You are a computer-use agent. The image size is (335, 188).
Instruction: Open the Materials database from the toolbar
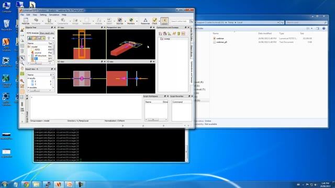pyautogui.click(x=26, y=21)
